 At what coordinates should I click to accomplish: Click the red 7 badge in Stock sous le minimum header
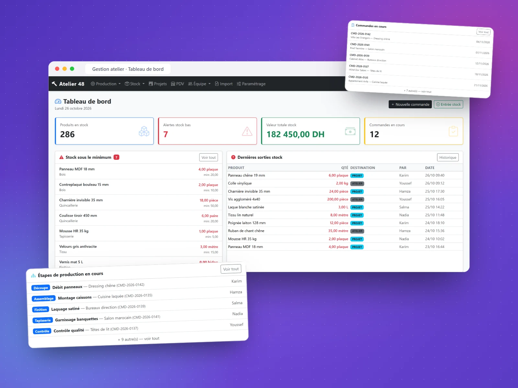tap(116, 157)
